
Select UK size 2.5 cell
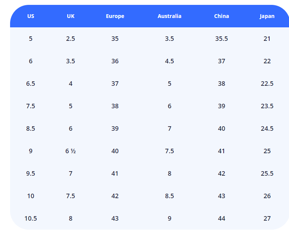click(71, 39)
